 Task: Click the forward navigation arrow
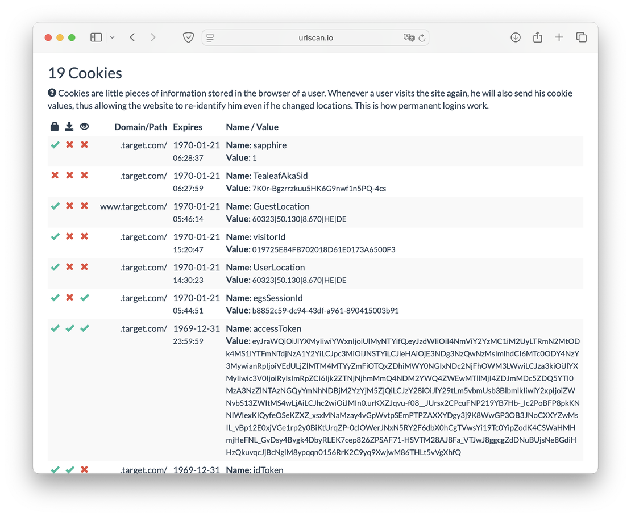(x=152, y=37)
